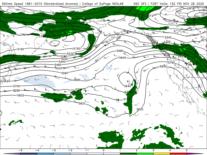
Task: Click the colorbar tick label '3'
Action: 153,150
